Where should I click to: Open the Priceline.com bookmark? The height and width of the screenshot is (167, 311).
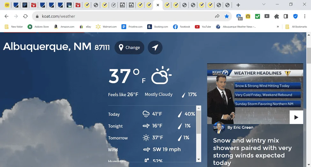point(132,27)
